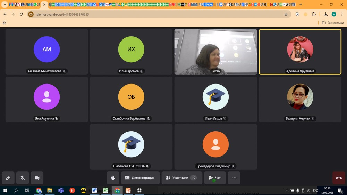Reload the Telemost page

(x=21, y=14)
